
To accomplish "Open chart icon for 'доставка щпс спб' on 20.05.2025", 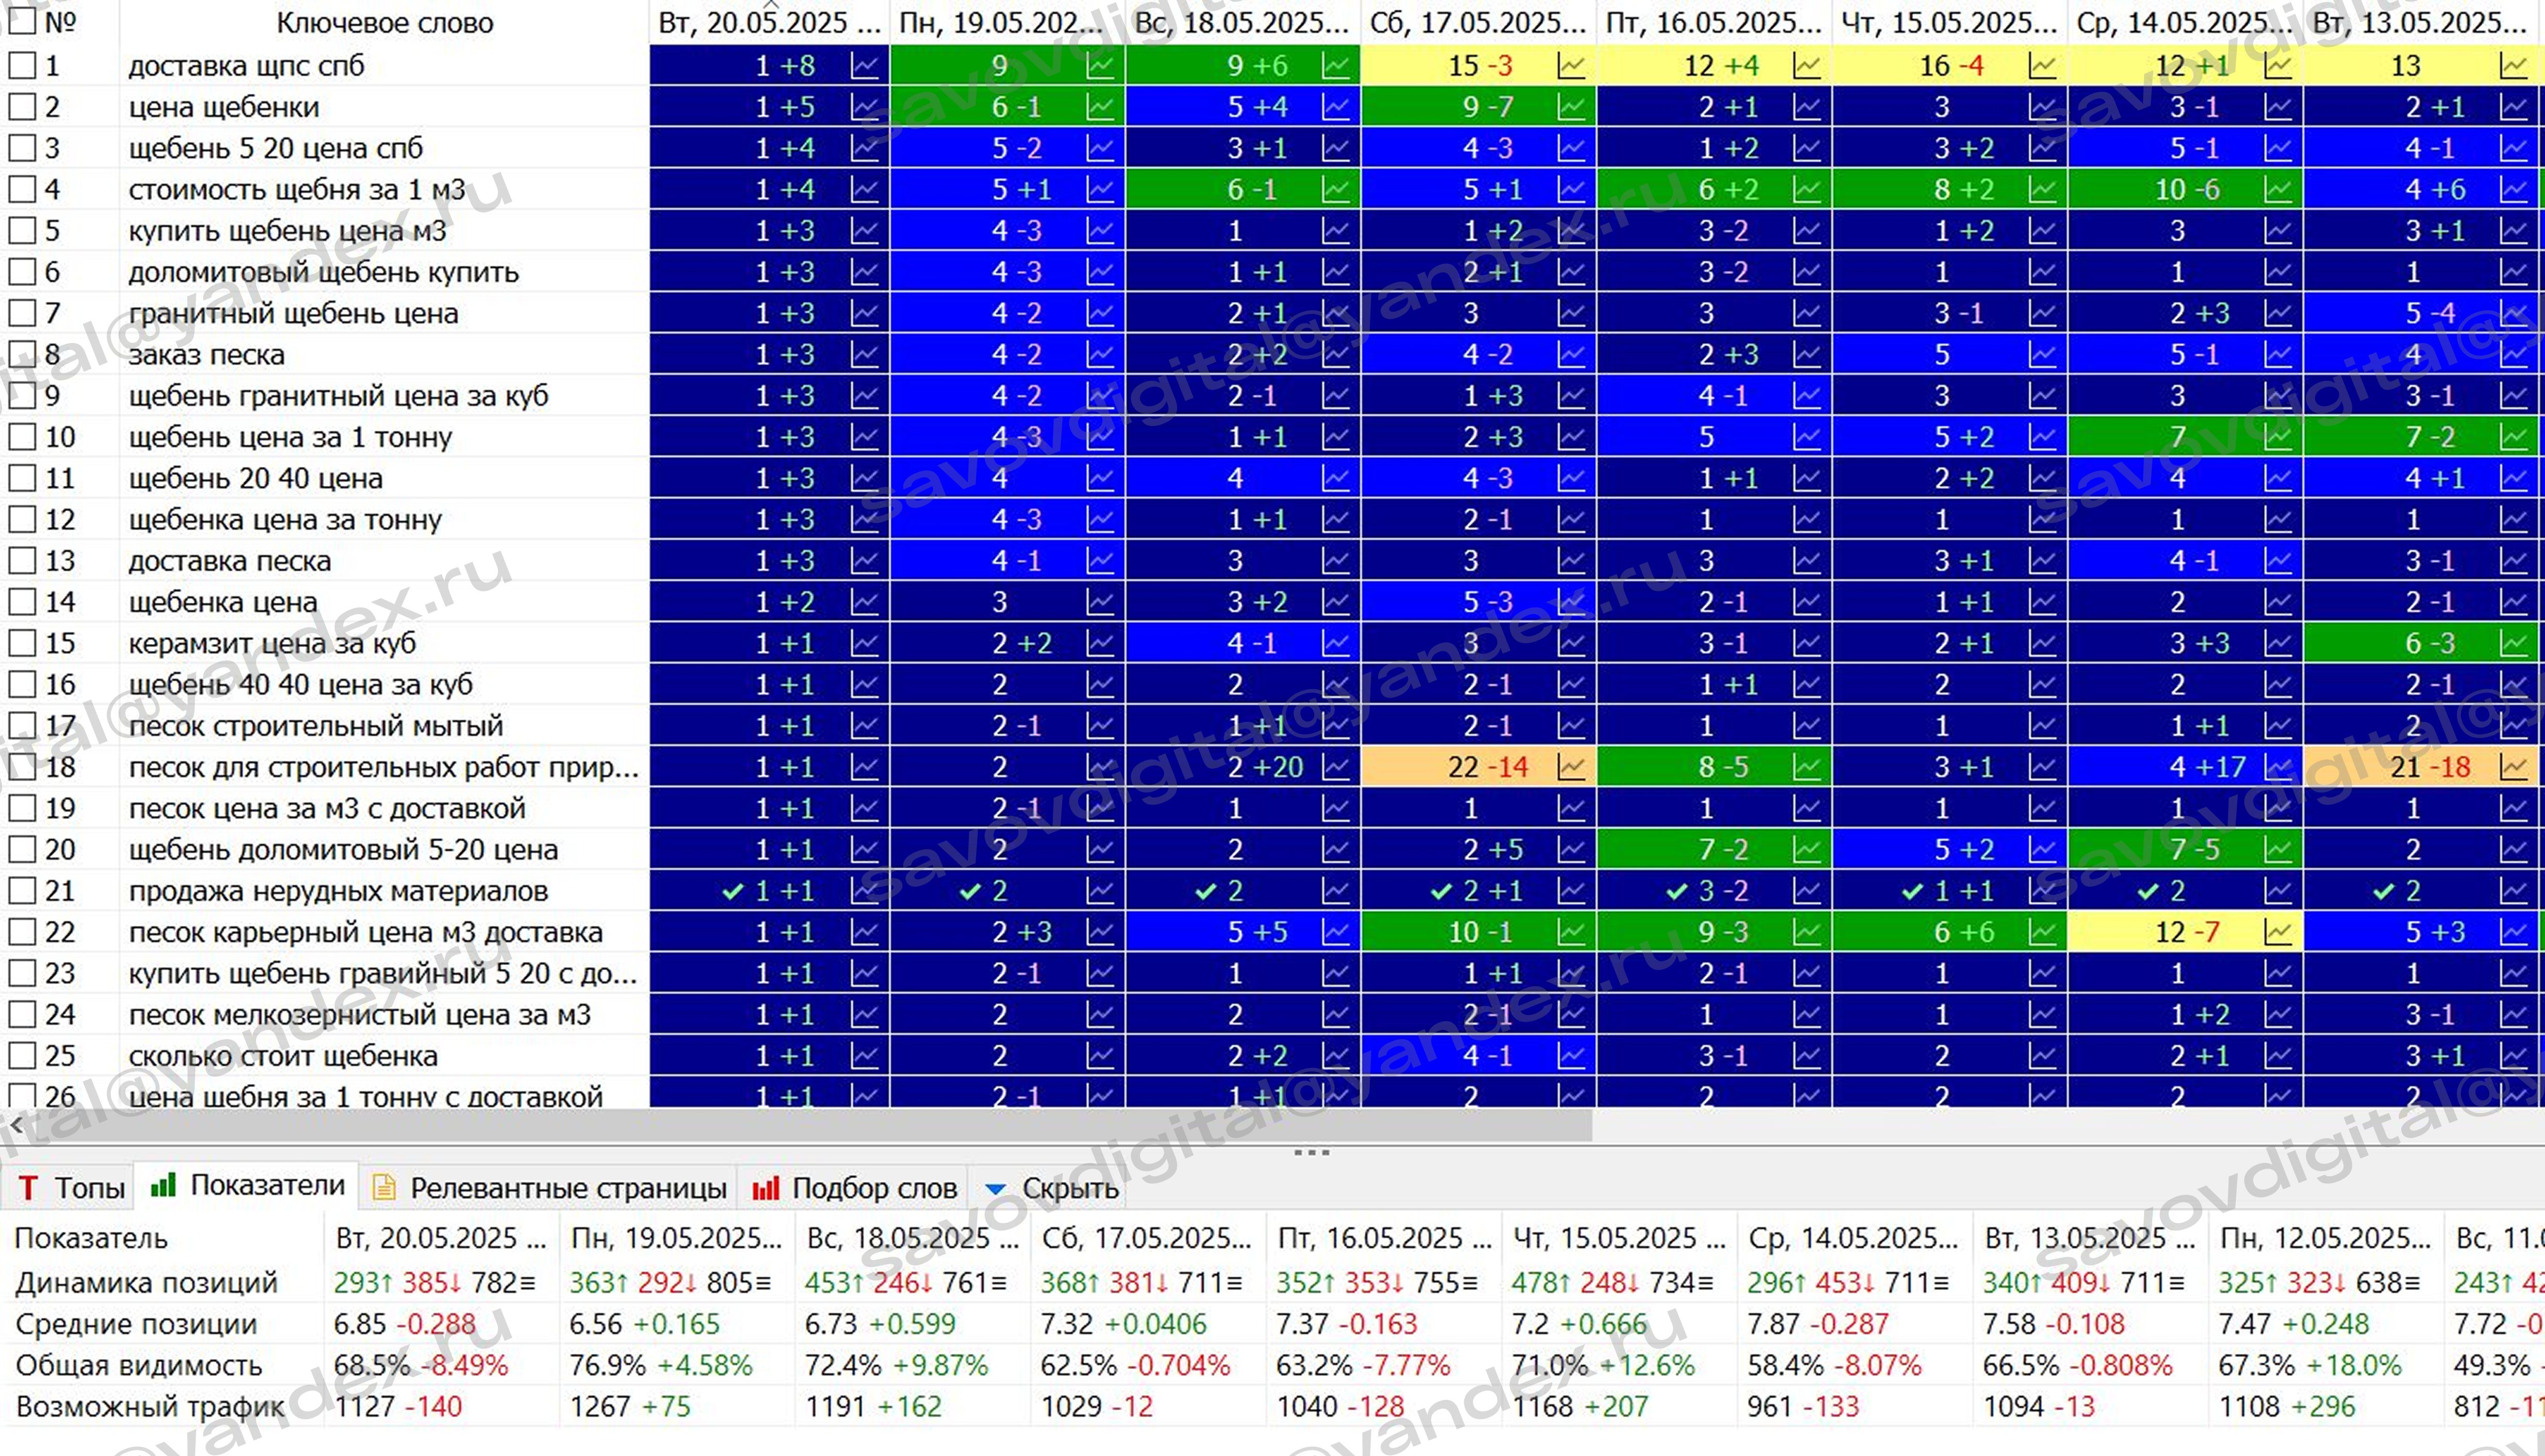I will tap(864, 66).
